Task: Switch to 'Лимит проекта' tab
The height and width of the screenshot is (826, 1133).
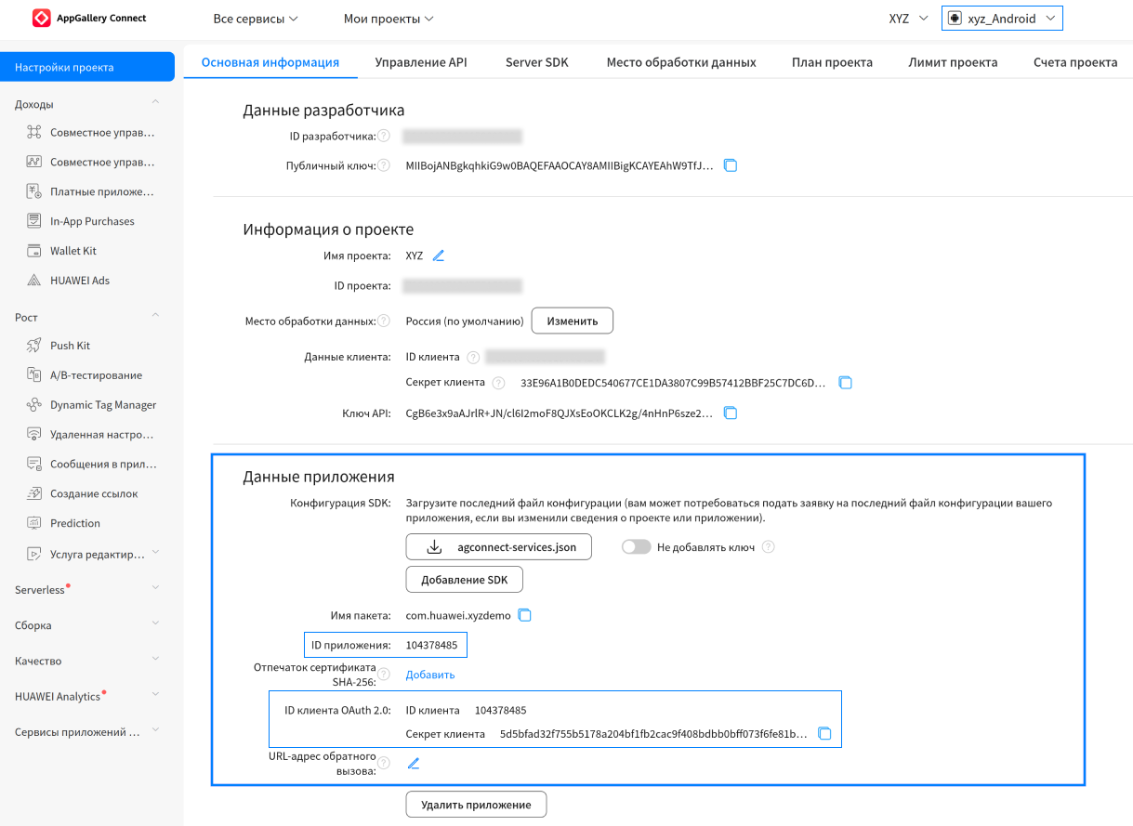Action: pos(953,62)
